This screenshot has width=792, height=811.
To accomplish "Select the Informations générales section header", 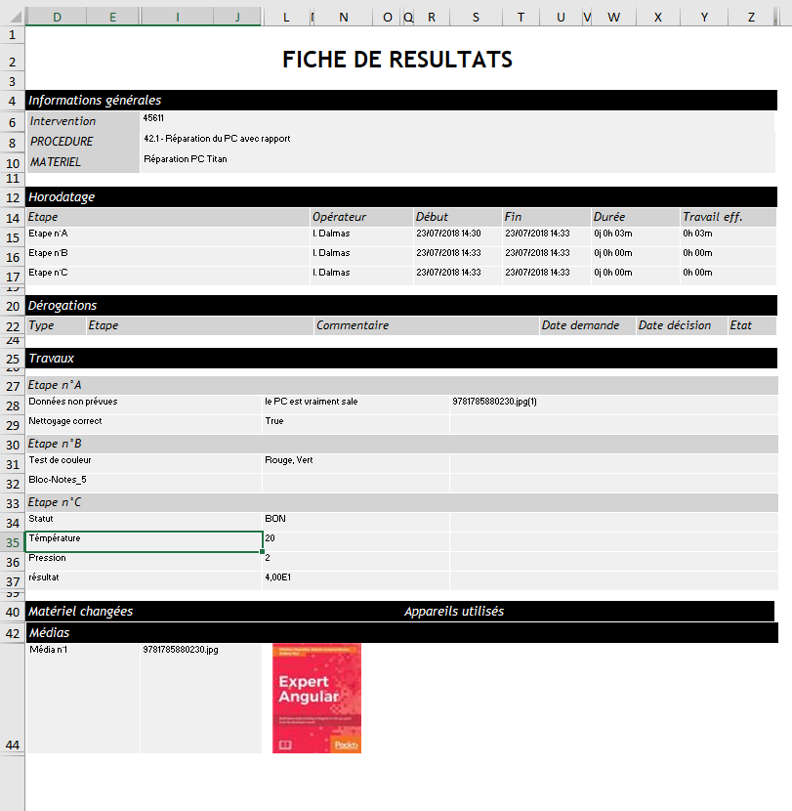I will [x=401, y=101].
